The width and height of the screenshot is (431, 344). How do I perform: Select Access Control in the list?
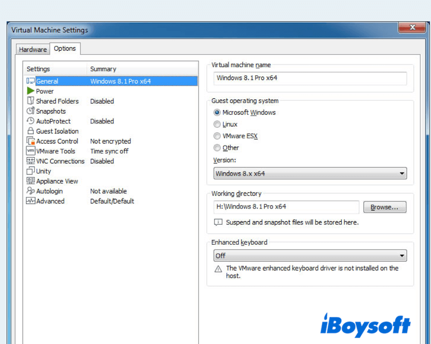[57, 141]
